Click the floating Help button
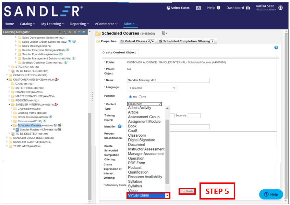 [271, 194]
